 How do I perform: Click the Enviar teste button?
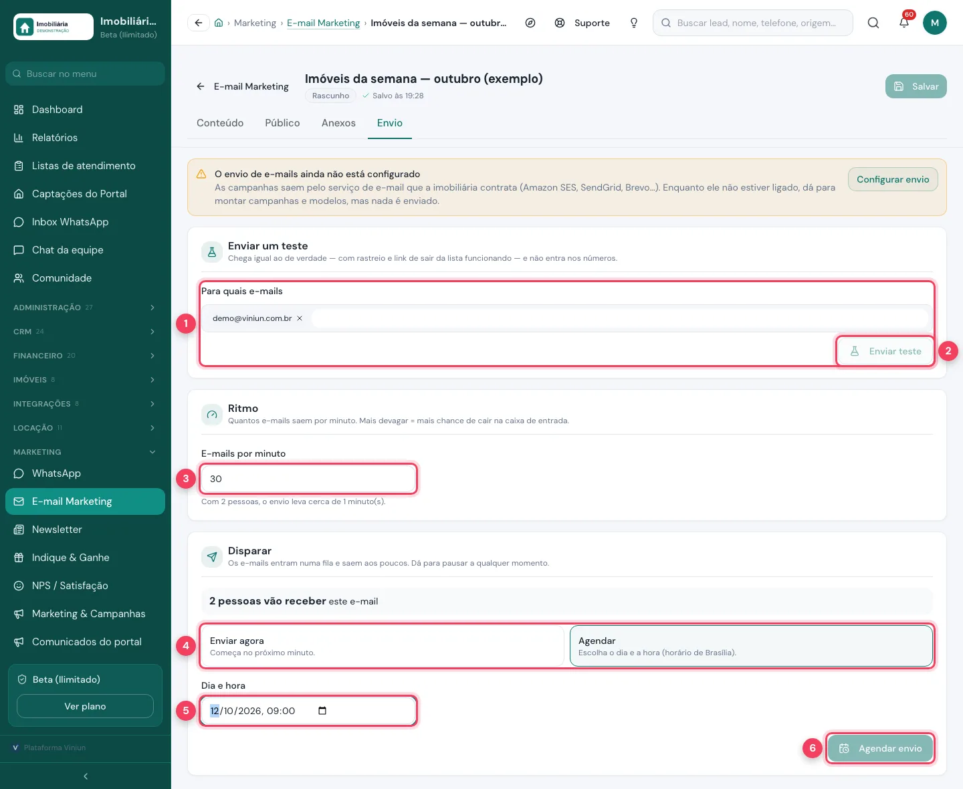[x=885, y=351]
